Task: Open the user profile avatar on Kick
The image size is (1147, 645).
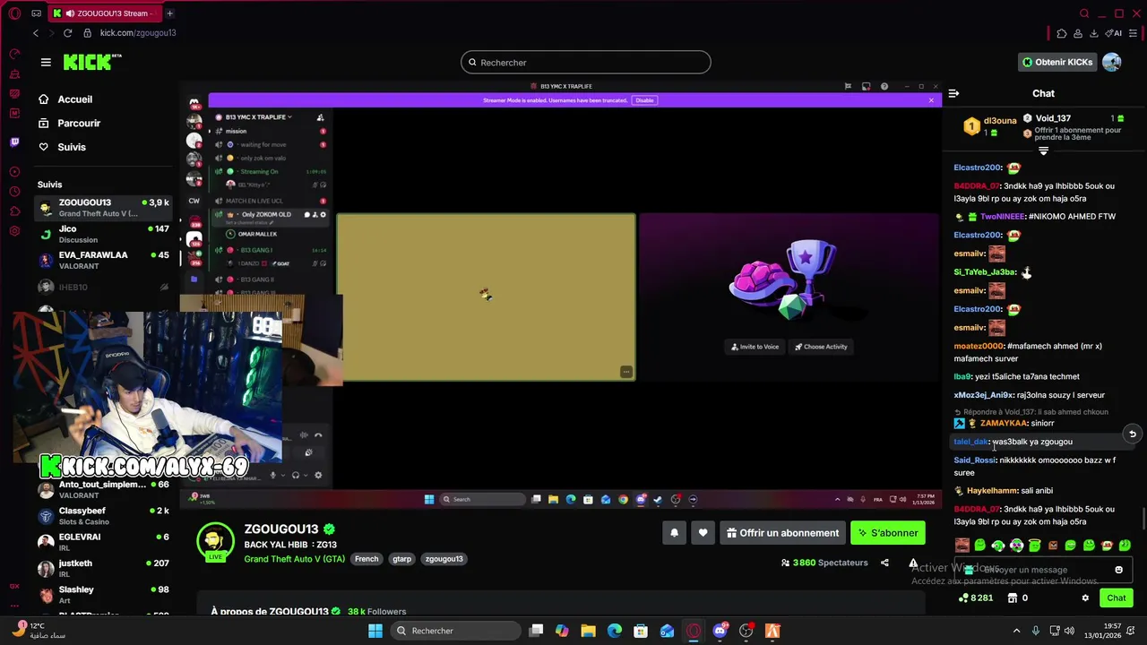Action: point(1112,62)
